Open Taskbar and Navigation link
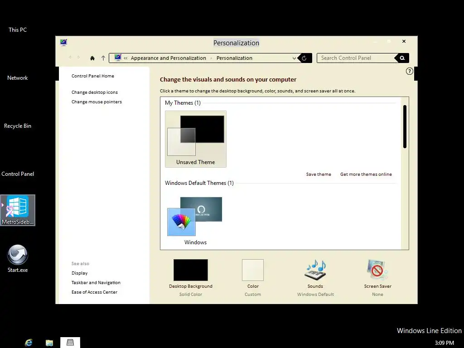 [x=96, y=283]
